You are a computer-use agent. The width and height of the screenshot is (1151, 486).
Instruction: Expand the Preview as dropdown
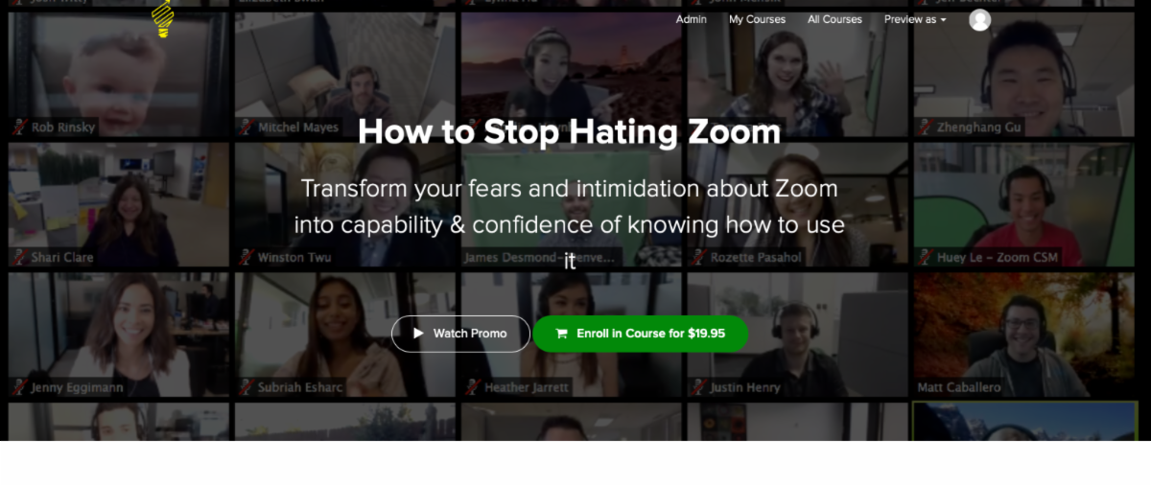[x=915, y=19]
